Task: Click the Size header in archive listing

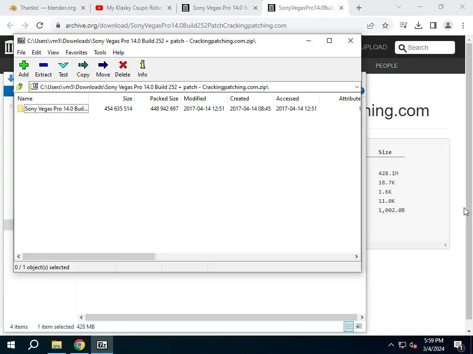Action: (385, 152)
